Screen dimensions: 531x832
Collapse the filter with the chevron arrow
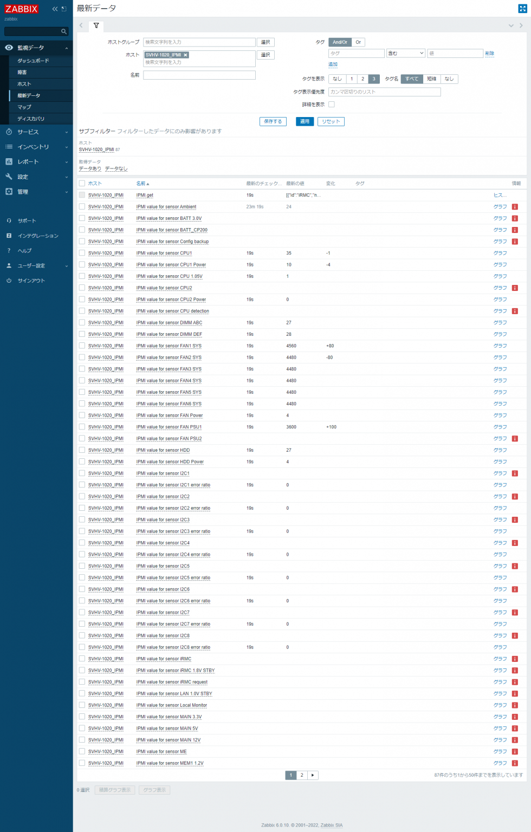[x=511, y=25]
